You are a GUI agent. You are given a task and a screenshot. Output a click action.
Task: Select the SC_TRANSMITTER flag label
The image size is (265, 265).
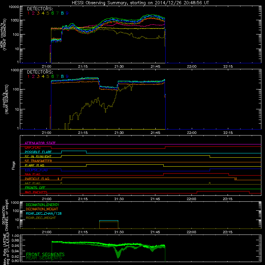click(x=38, y=161)
